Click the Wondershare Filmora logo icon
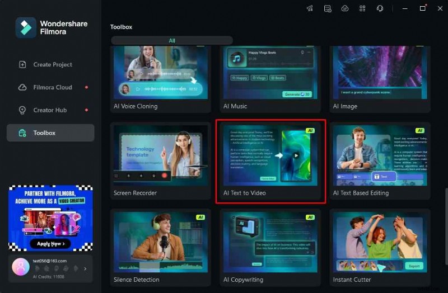448x293 pixels. (x=26, y=27)
